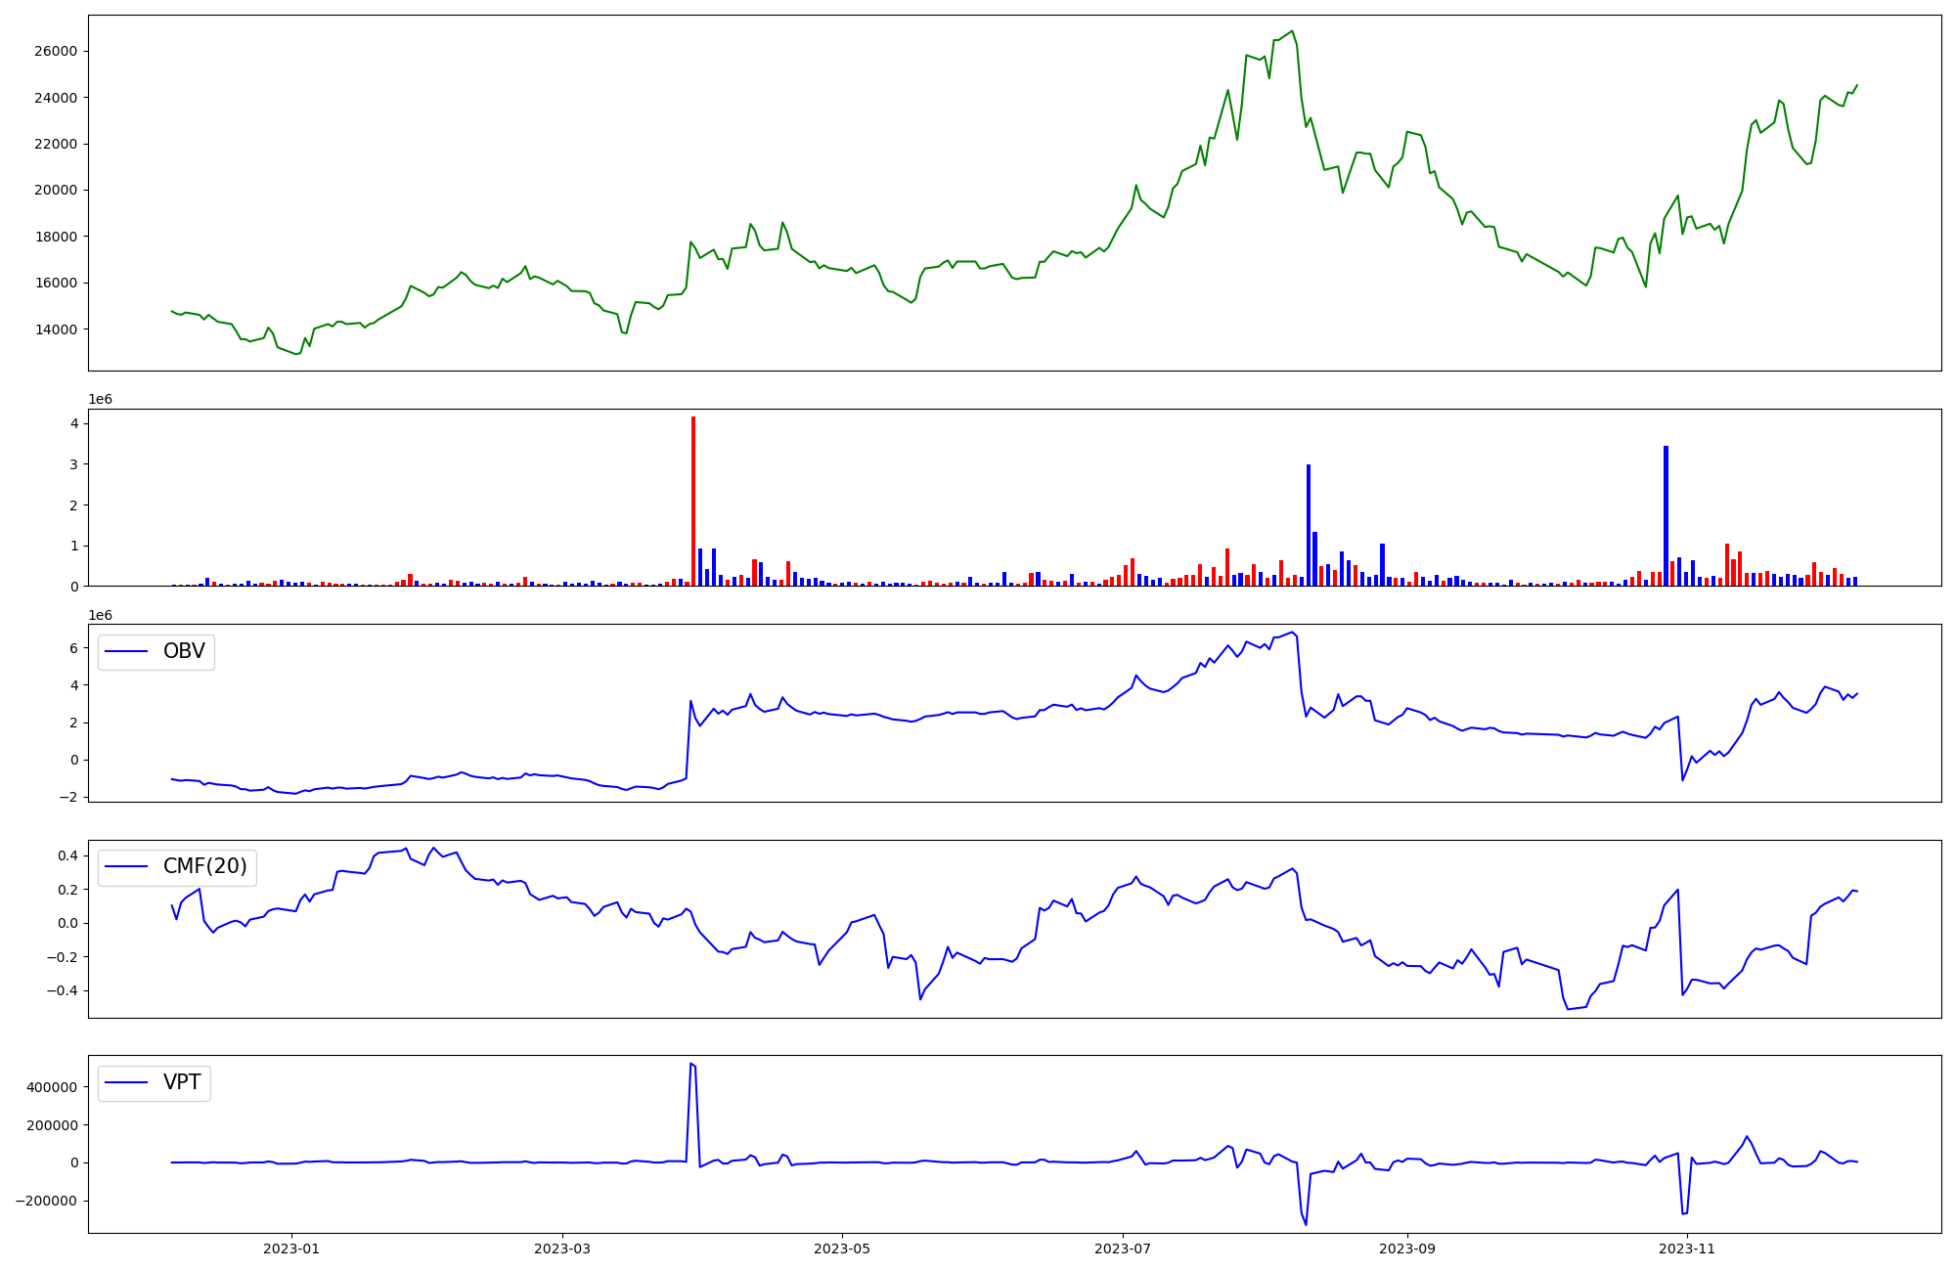Click the CMF(20) legend label
This screenshot has width=1956, height=1271.
tap(204, 867)
